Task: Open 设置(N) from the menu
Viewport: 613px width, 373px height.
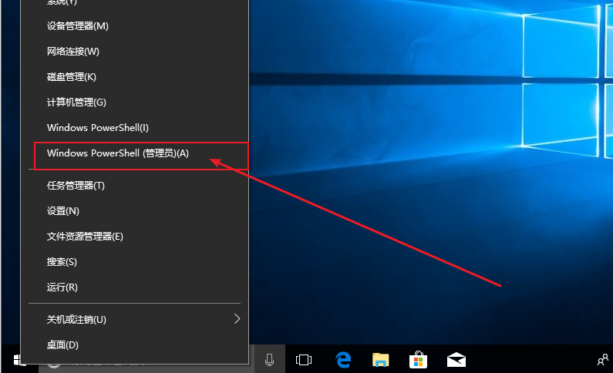Action: (63, 211)
